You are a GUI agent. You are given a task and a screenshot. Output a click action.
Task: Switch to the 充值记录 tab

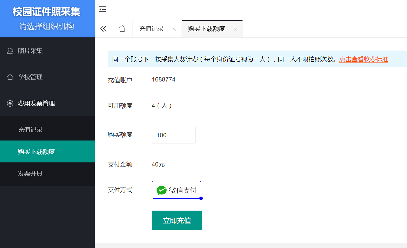point(151,29)
